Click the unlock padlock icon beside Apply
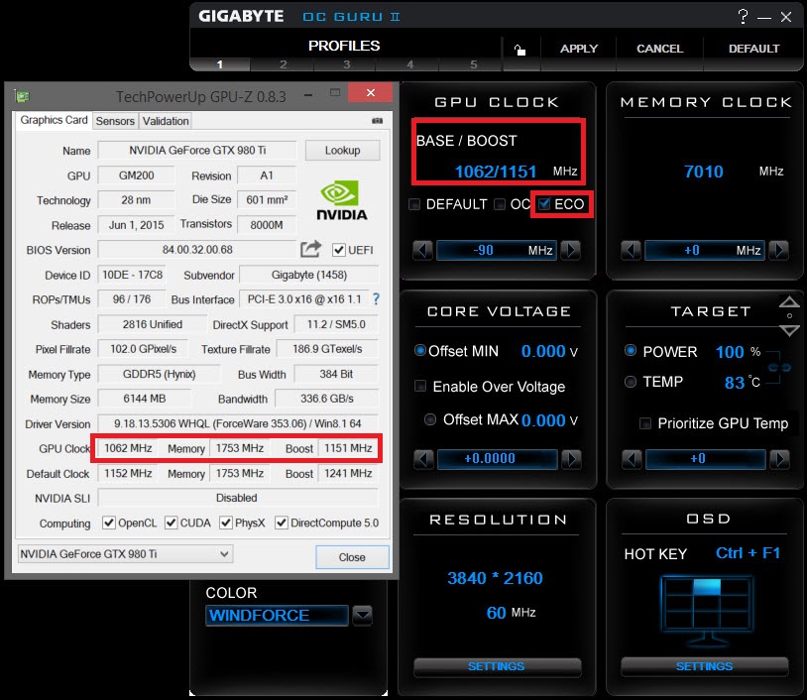 (x=519, y=50)
